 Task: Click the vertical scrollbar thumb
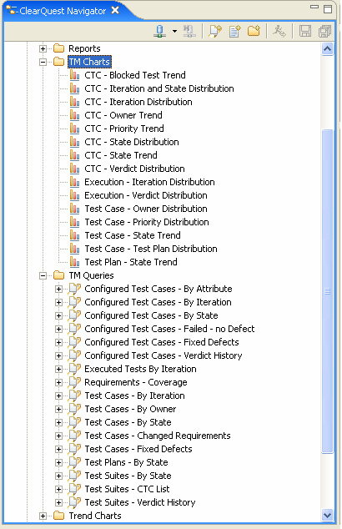(327, 291)
